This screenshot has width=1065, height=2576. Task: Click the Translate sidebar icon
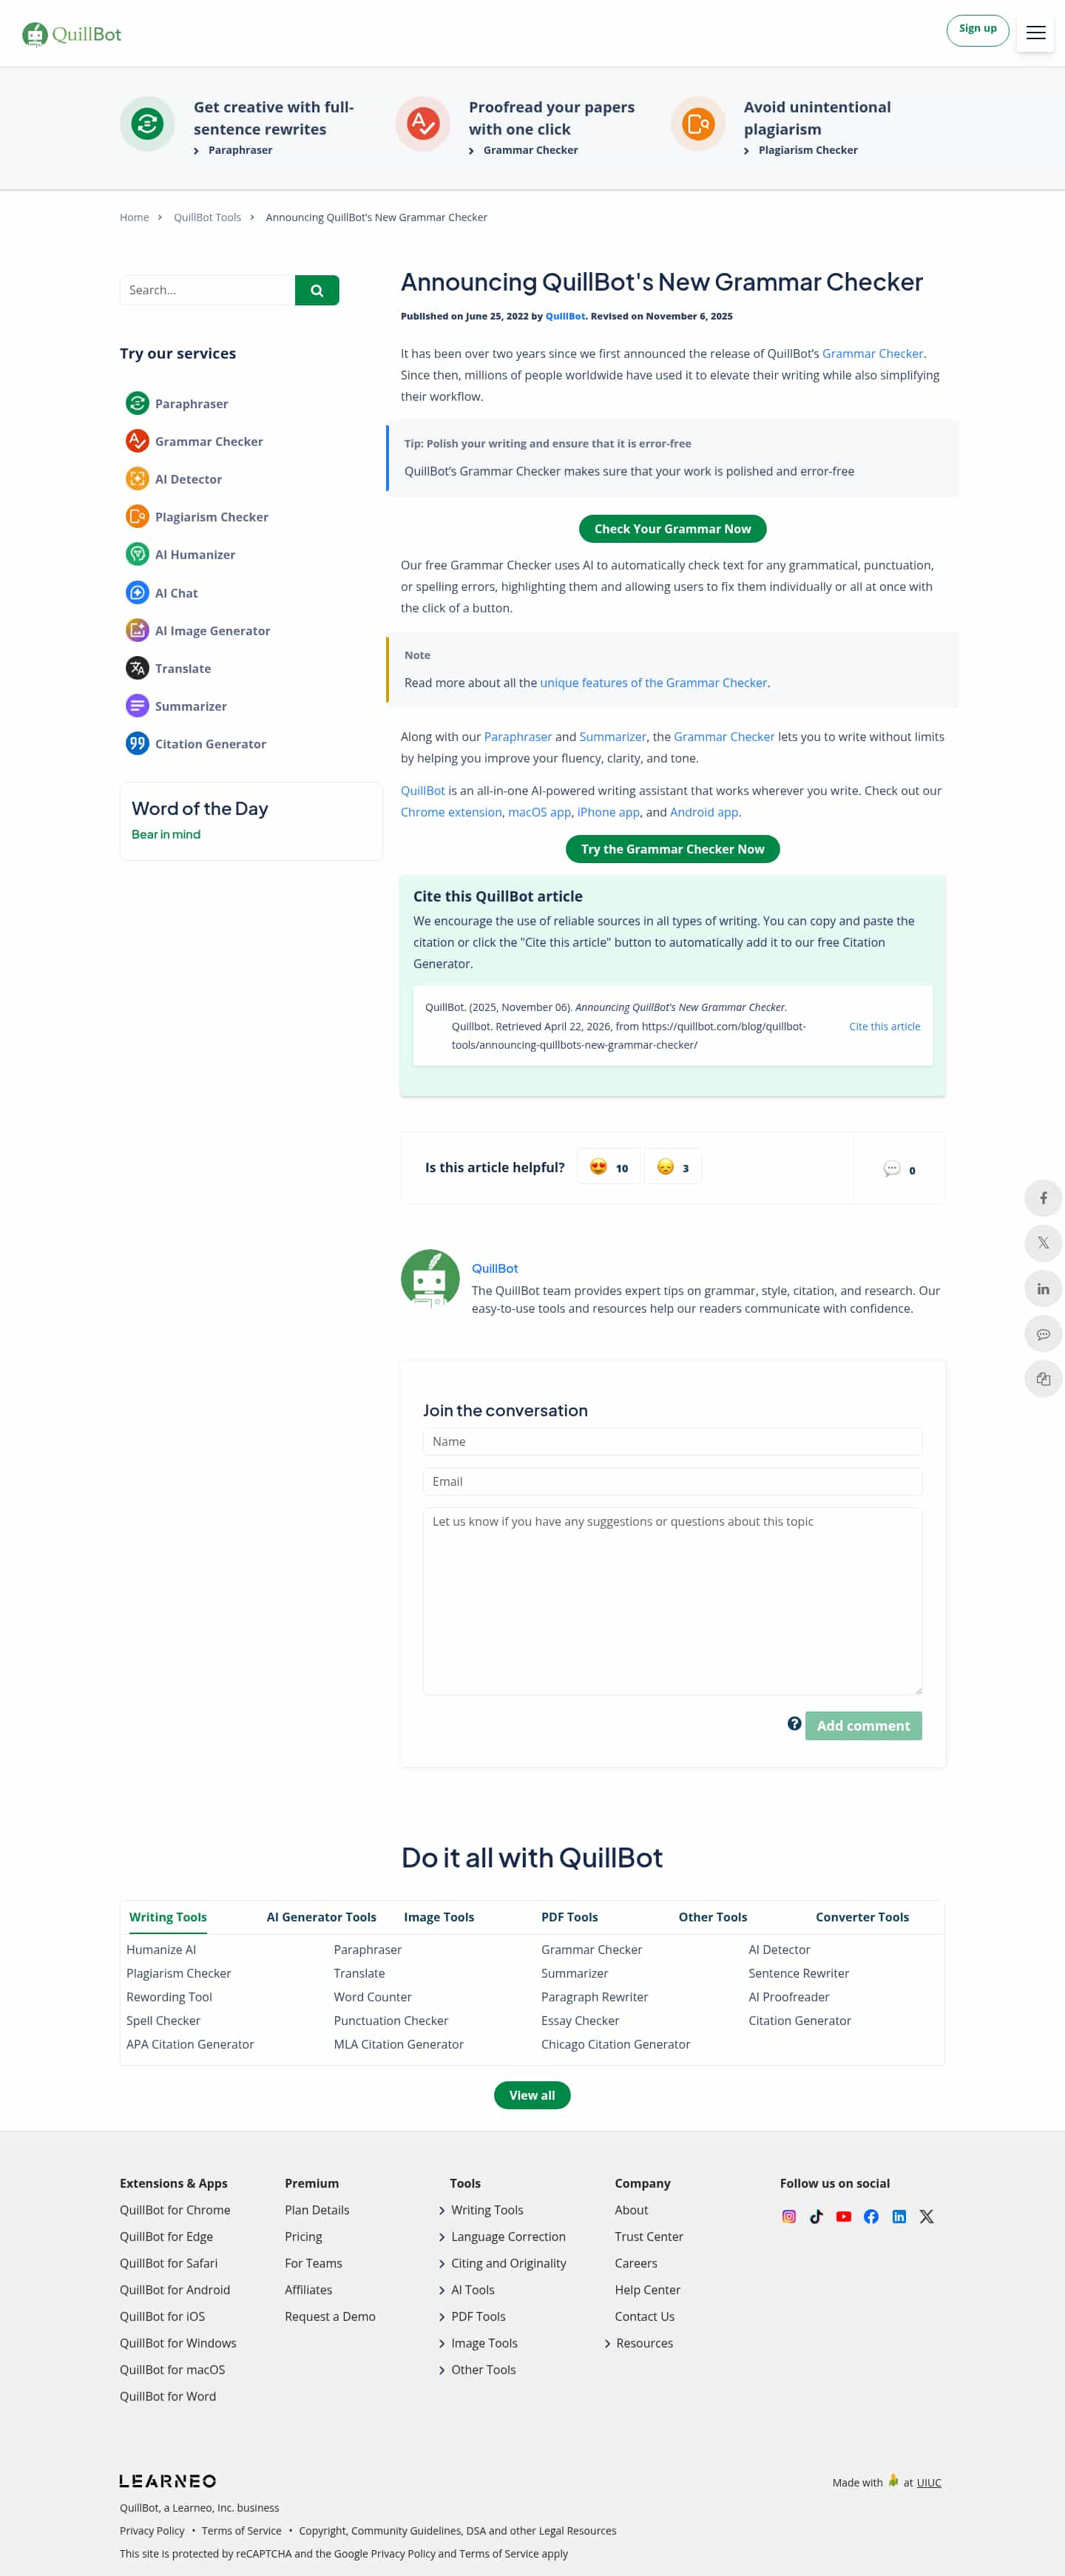(137, 668)
